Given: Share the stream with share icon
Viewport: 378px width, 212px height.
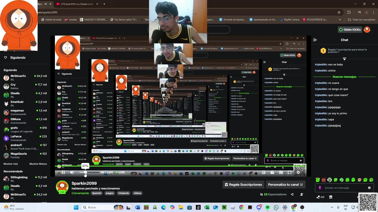Looking at the screenshot, I should [292, 194].
